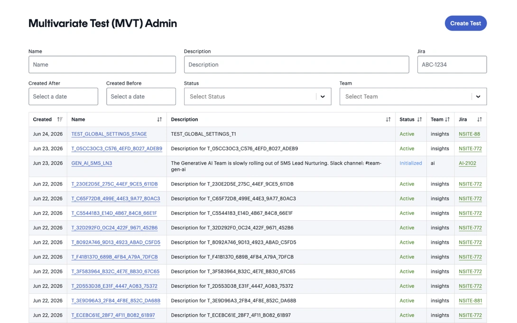
Task: Open T_F41B1370_689B_4FB4_A79A_7DFCB test link
Action: click(114, 257)
